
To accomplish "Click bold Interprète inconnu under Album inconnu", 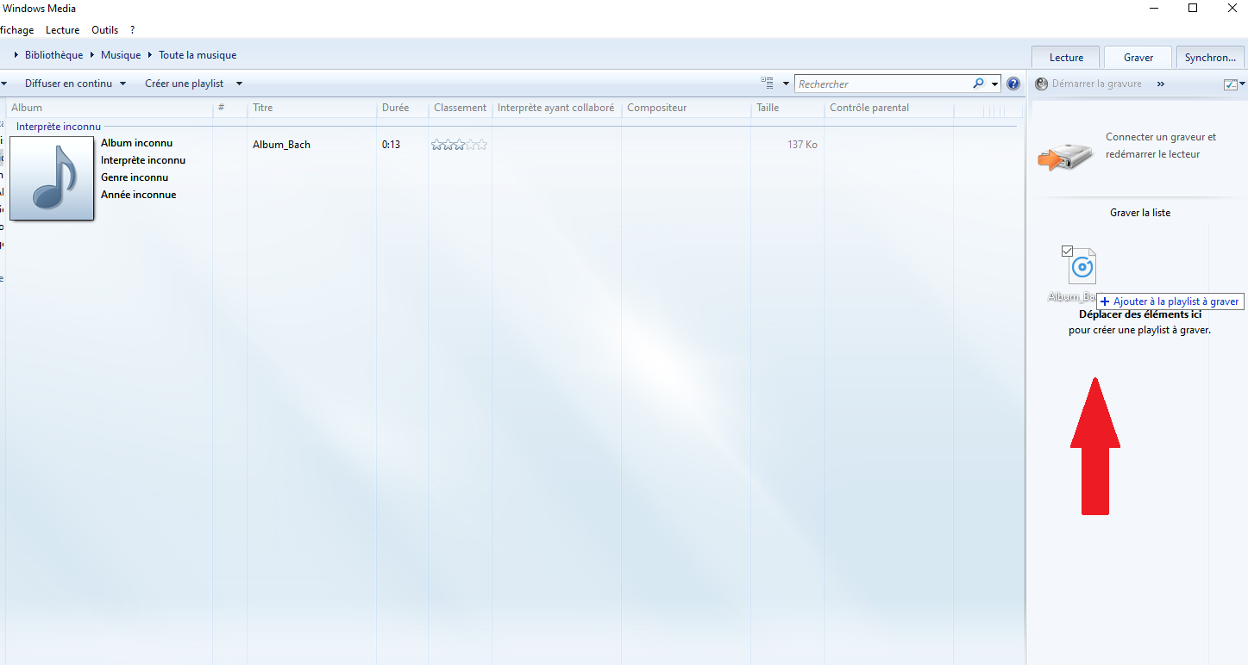I will (143, 160).
